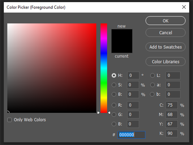Click the right hue slider arrow handle
This screenshot has width=193, height=145.
[x=109, y=113]
